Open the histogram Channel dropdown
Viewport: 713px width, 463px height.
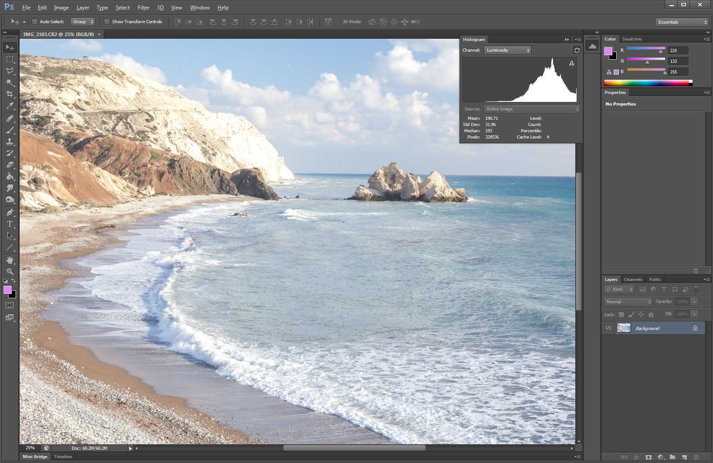(508, 50)
